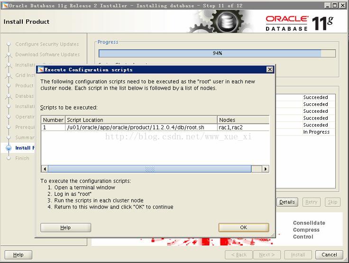Select the Finish step in sidebar
Image resolution: width=349 pixels, height=263 pixels.
click(x=22, y=158)
